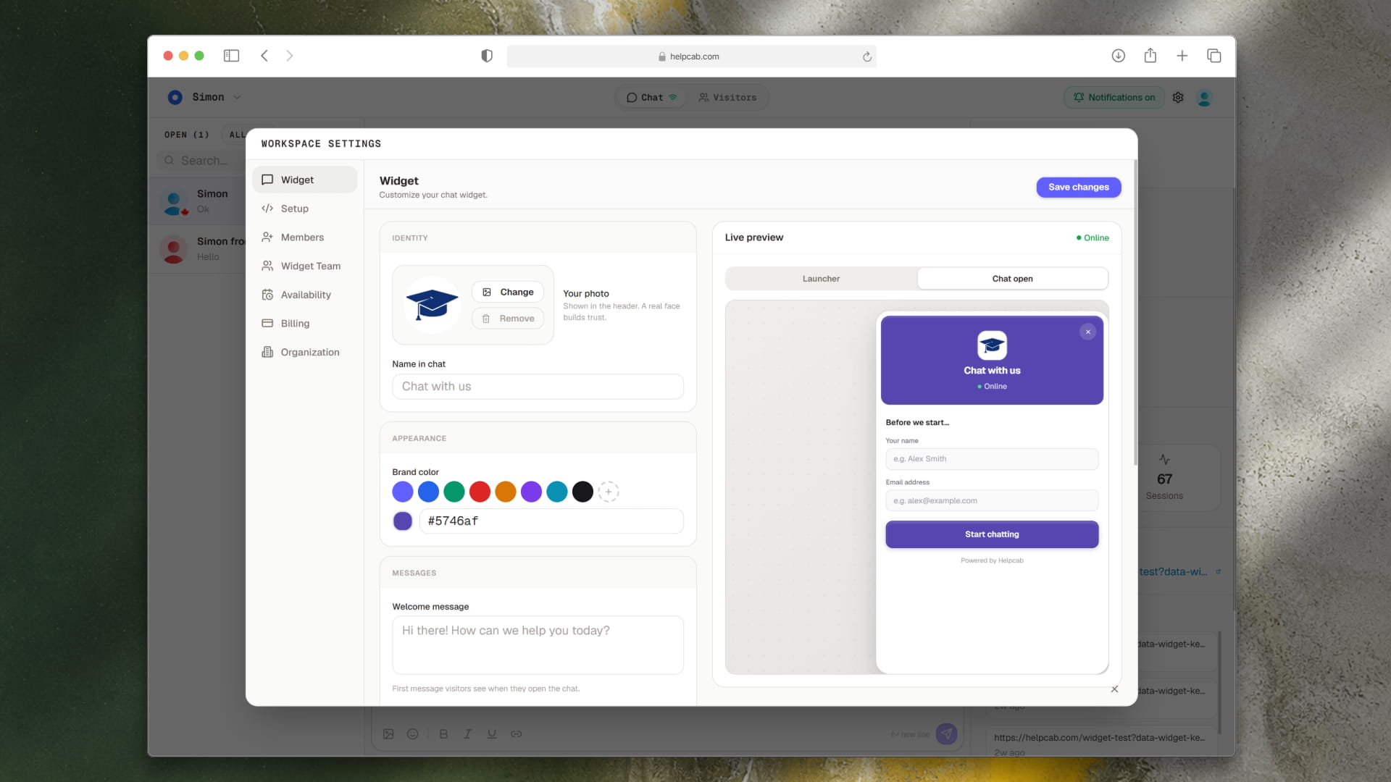Screen dimensions: 1391x782
Task: Click the chat Search field
Action: coord(203,161)
